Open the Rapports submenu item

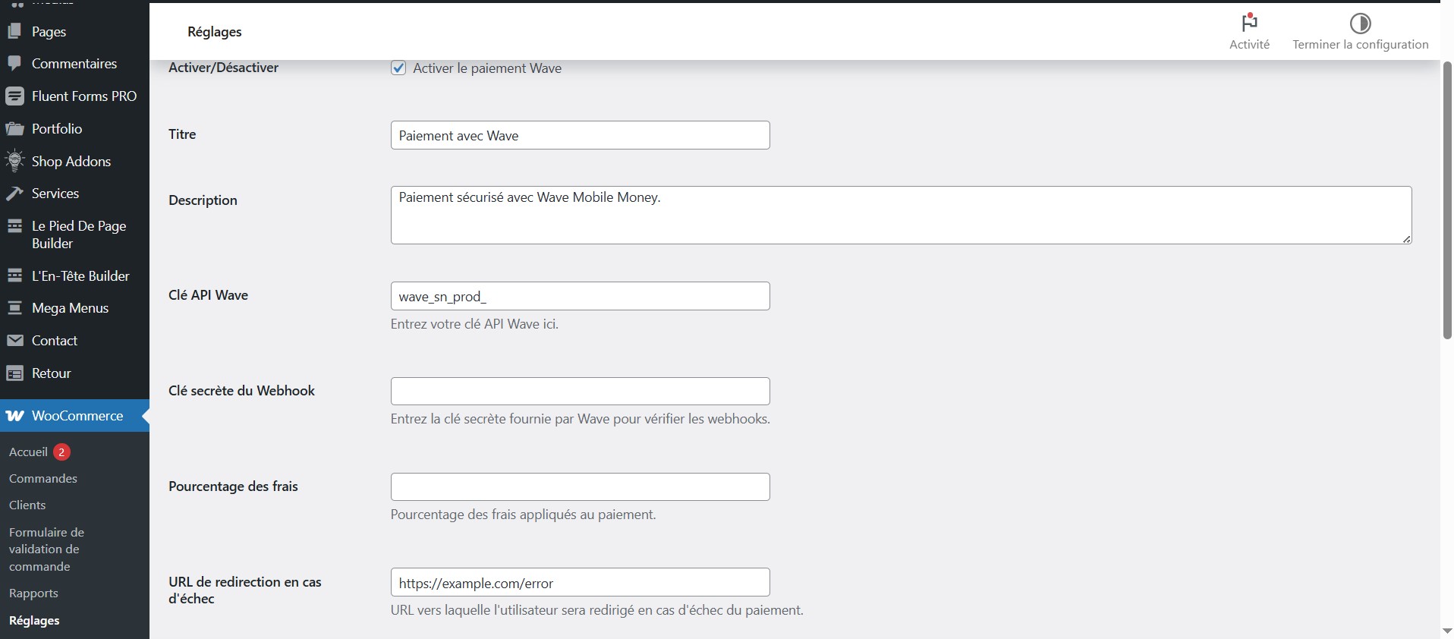pos(33,593)
